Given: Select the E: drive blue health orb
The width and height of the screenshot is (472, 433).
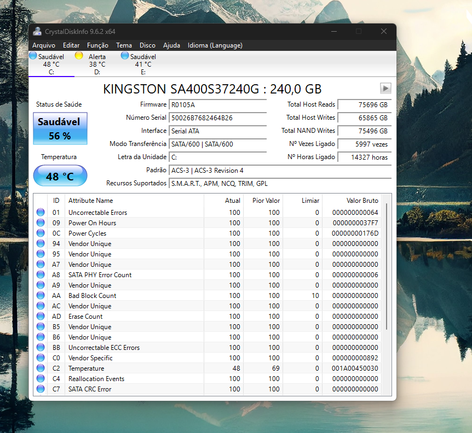Looking at the screenshot, I should tap(125, 56).
